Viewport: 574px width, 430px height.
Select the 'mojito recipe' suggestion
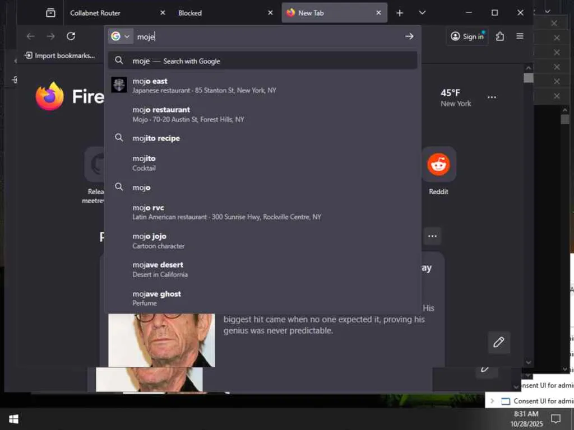pos(262,138)
